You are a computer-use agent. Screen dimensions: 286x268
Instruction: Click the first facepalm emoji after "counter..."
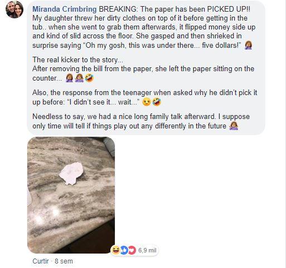click(x=70, y=78)
